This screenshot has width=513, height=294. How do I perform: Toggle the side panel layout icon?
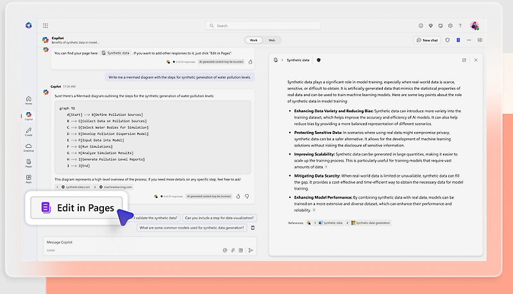pos(480,40)
